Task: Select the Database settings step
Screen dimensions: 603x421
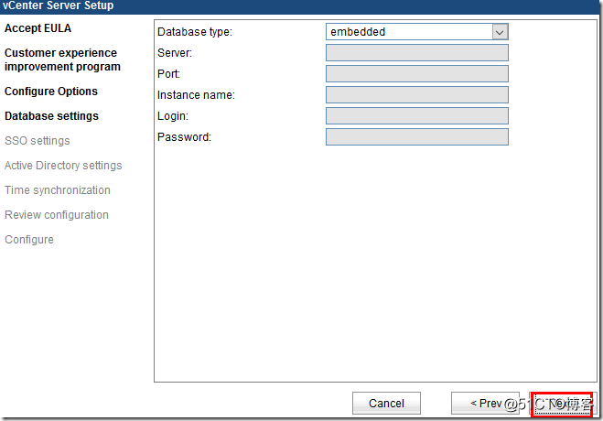Action: coord(51,115)
